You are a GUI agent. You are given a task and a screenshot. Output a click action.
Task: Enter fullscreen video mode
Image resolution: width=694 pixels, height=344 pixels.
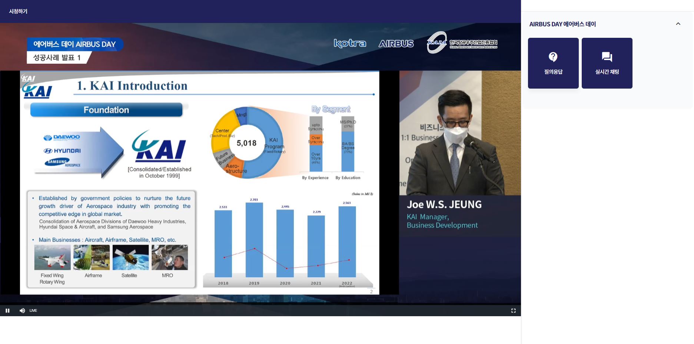tap(514, 311)
